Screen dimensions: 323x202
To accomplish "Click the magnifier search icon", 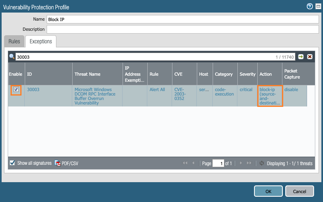I will point(12,57).
